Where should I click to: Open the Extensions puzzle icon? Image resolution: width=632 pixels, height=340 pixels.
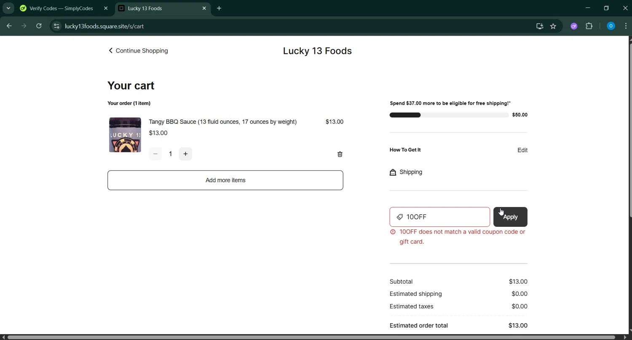[x=589, y=26]
